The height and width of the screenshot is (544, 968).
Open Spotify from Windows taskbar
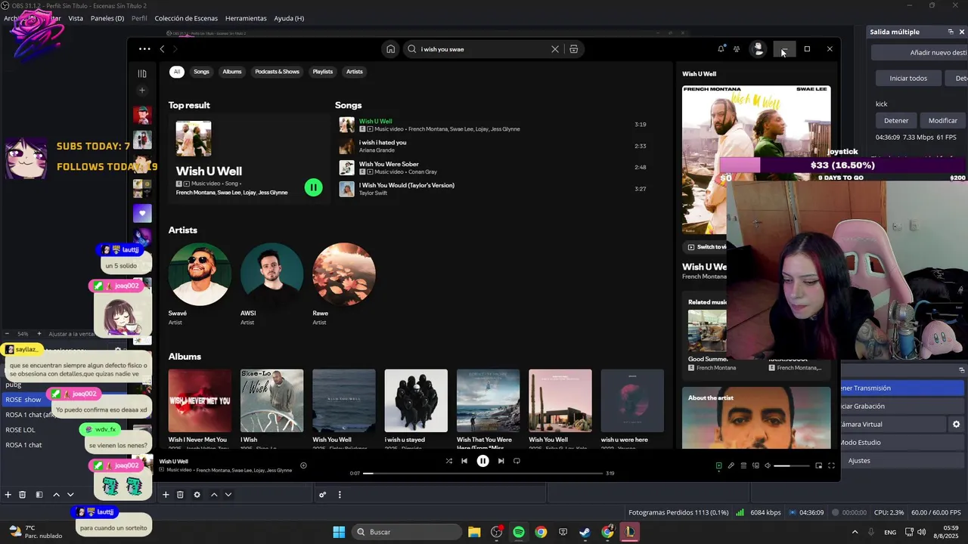[519, 532]
